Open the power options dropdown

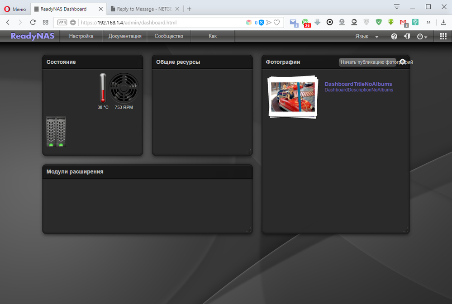(422, 37)
